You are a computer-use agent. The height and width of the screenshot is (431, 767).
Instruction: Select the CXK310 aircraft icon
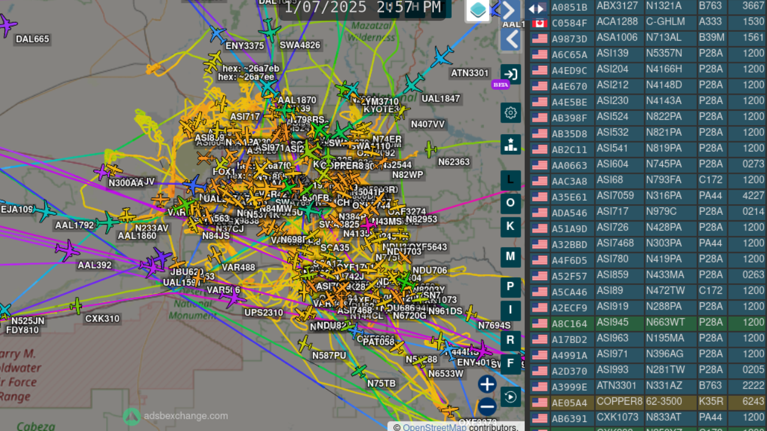click(76, 306)
